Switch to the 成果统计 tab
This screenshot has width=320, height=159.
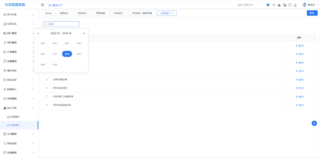[x=64, y=13]
